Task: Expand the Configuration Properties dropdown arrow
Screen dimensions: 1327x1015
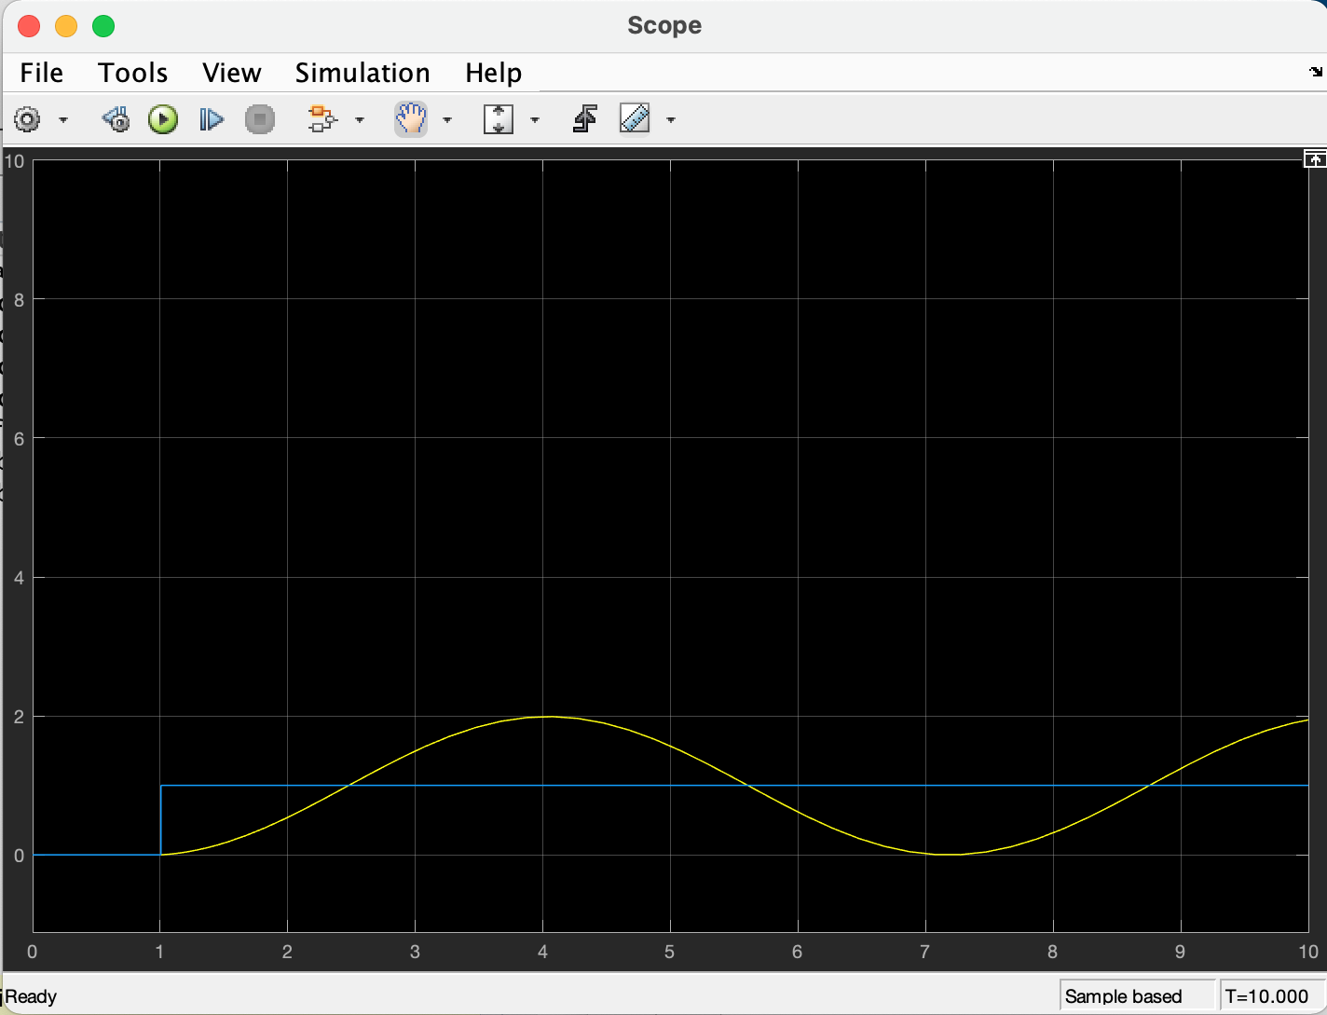Action: (63, 119)
